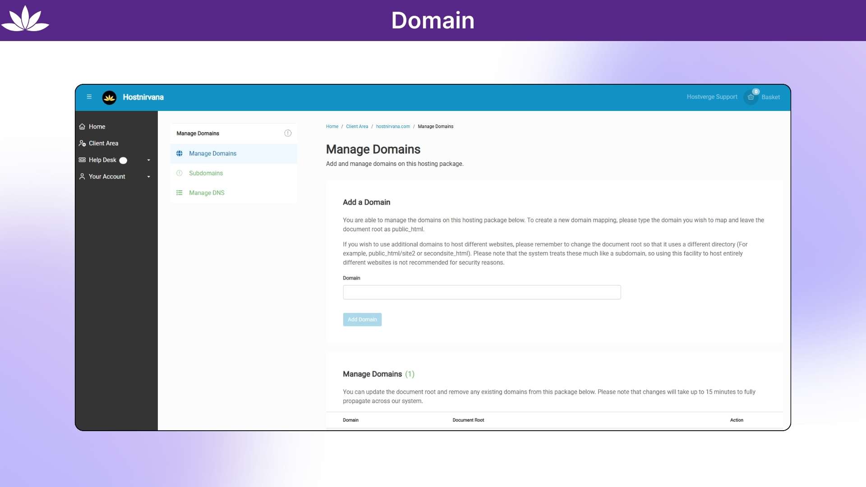Click the Hostnirvana lotus logo
The height and width of the screenshot is (487, 866).
coord(109,97)
